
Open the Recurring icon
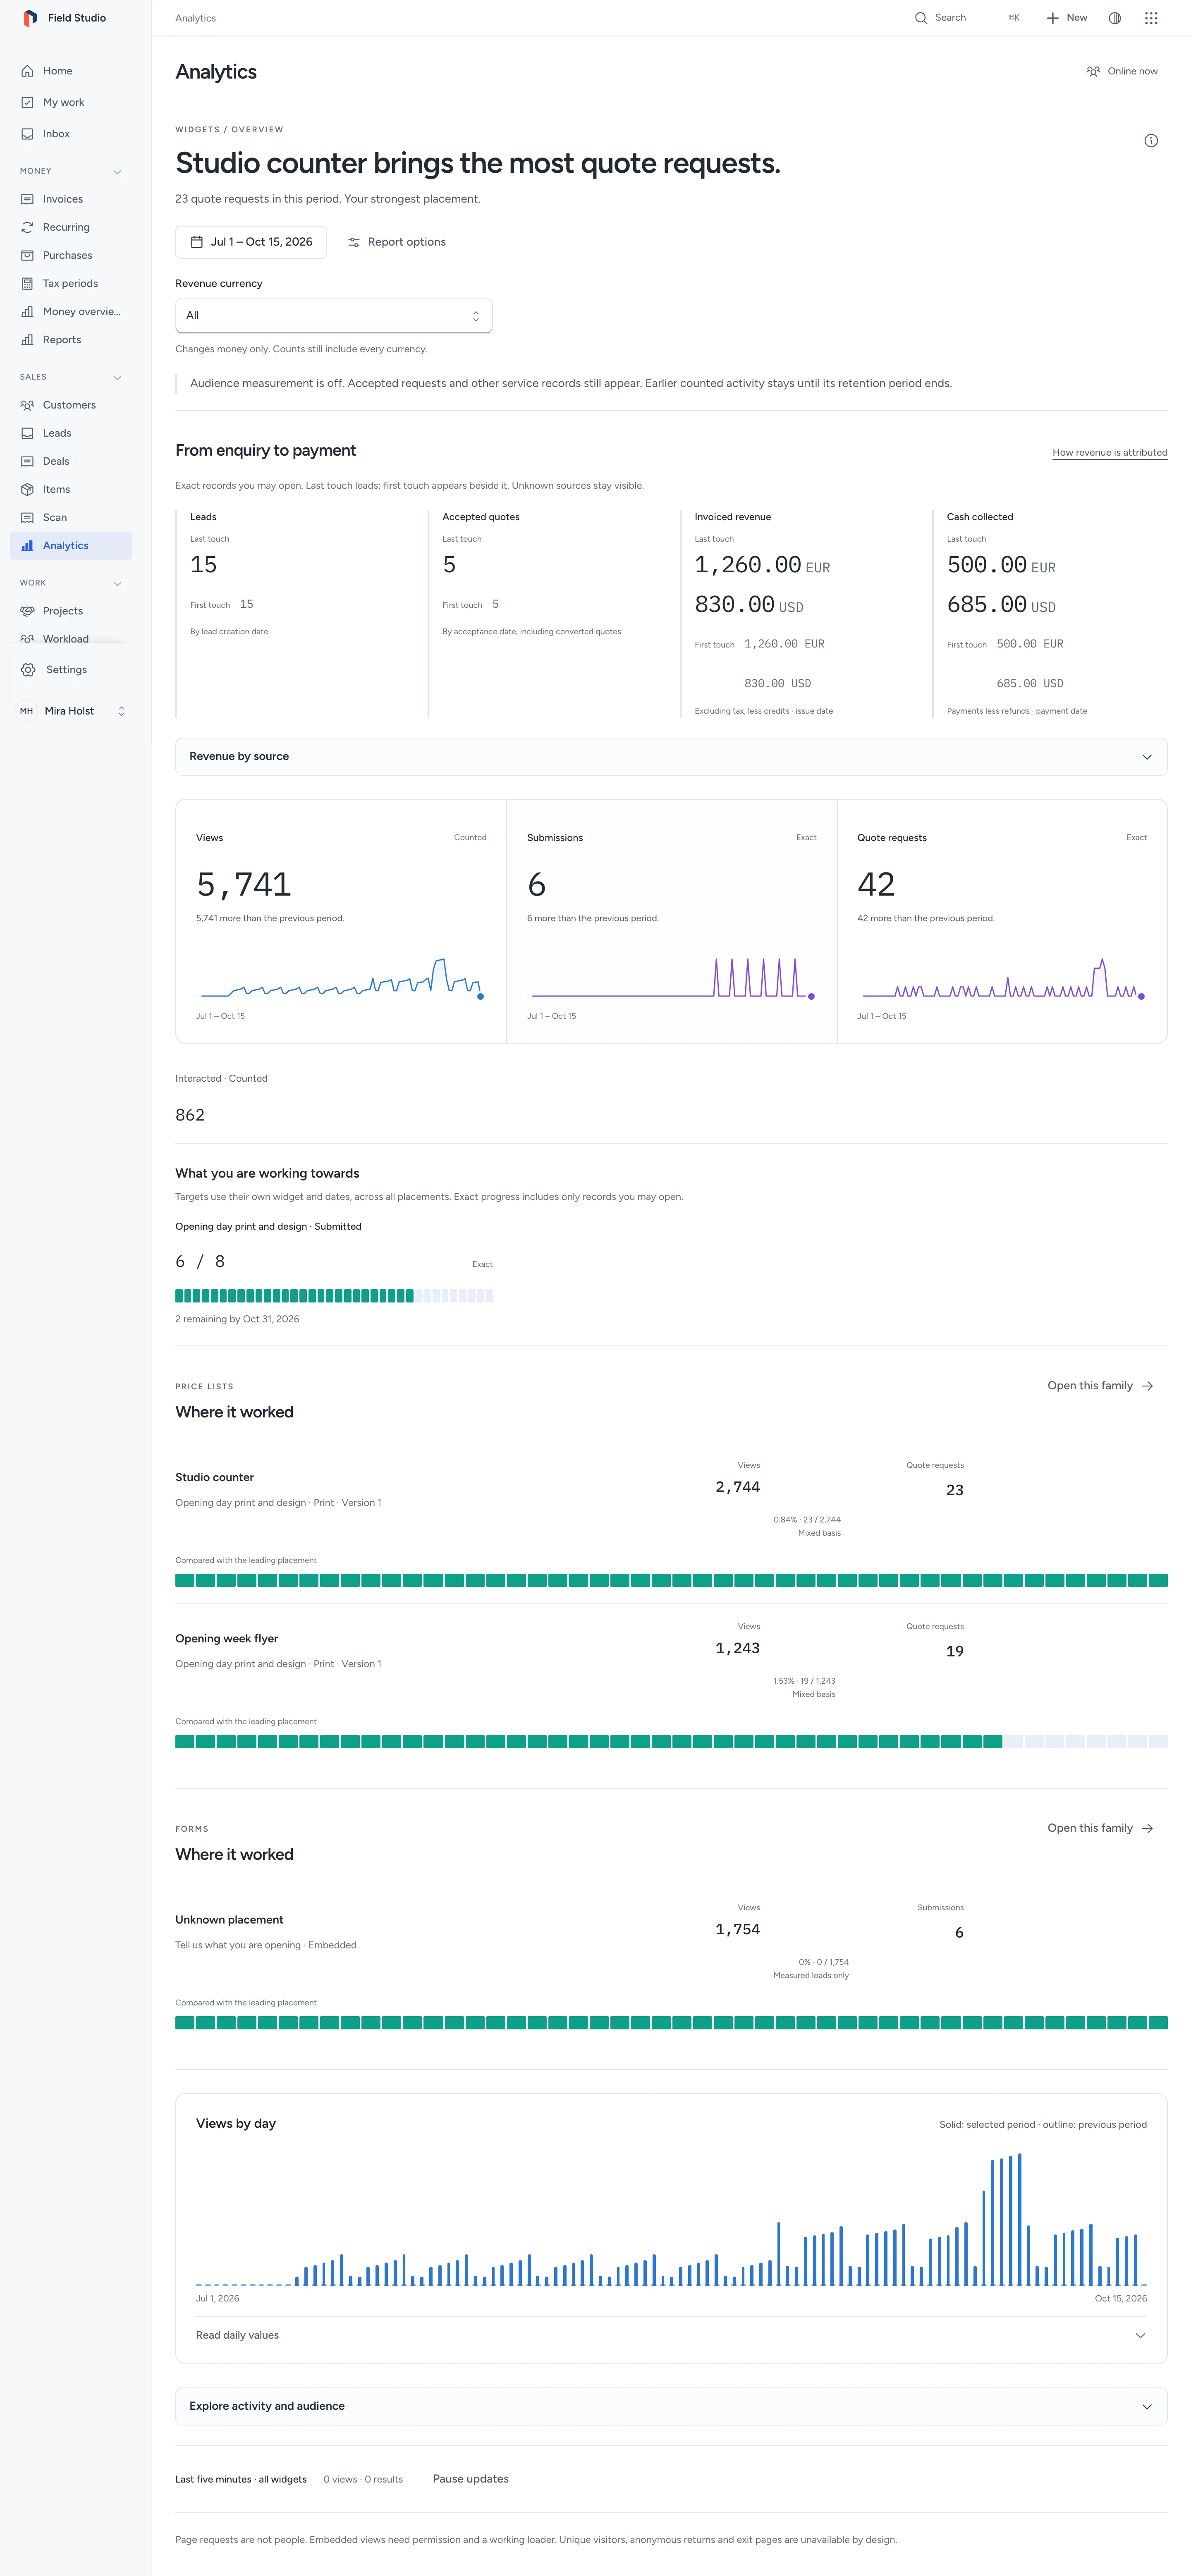[27, 227]
